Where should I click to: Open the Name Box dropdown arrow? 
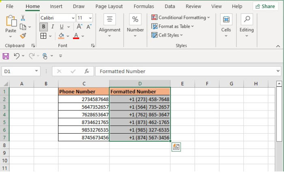click(x=37, y=71)
